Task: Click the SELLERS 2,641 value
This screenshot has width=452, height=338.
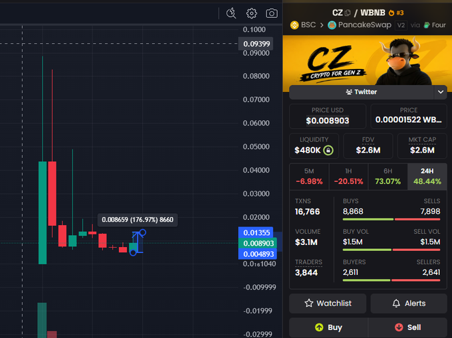Action: 431,272
